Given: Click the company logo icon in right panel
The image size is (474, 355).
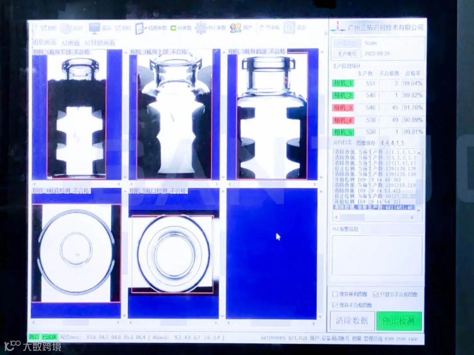Looking at the screenshot, I should click(x=338, y=28).
